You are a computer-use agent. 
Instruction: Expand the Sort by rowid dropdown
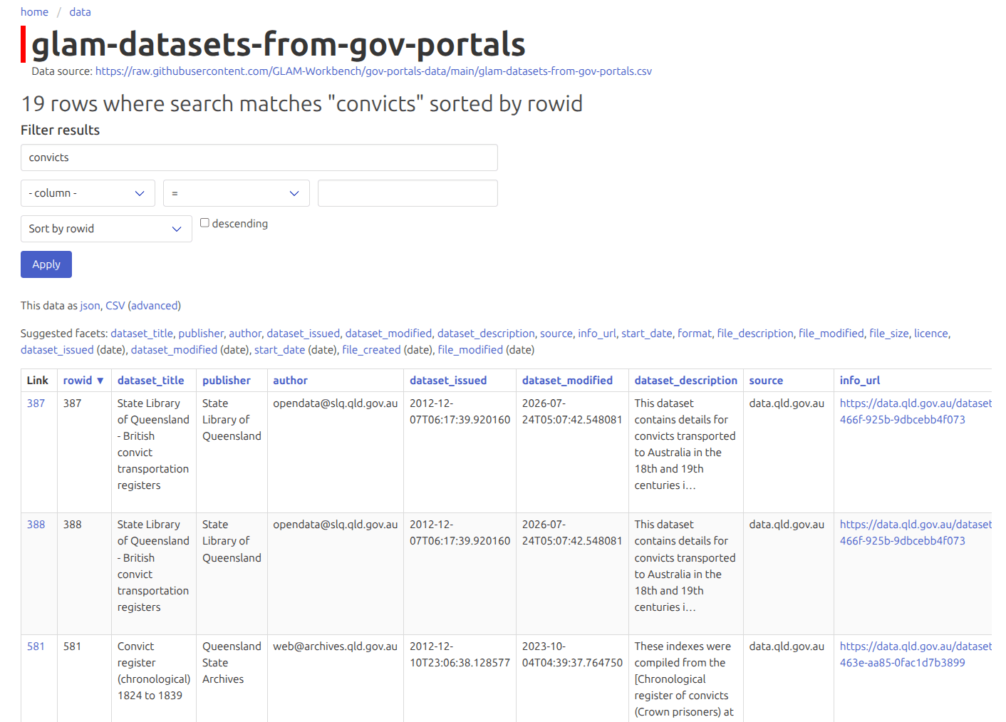[x=106, y=229]
